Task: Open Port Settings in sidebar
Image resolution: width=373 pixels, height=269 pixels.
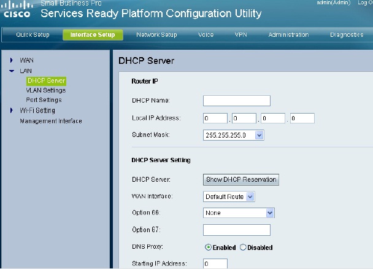Action: tap(44, 100)
